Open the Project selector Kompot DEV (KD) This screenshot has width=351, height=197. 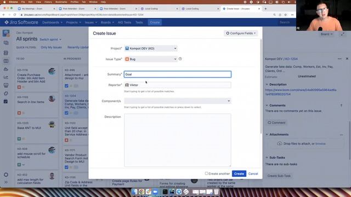click(151, 48)
